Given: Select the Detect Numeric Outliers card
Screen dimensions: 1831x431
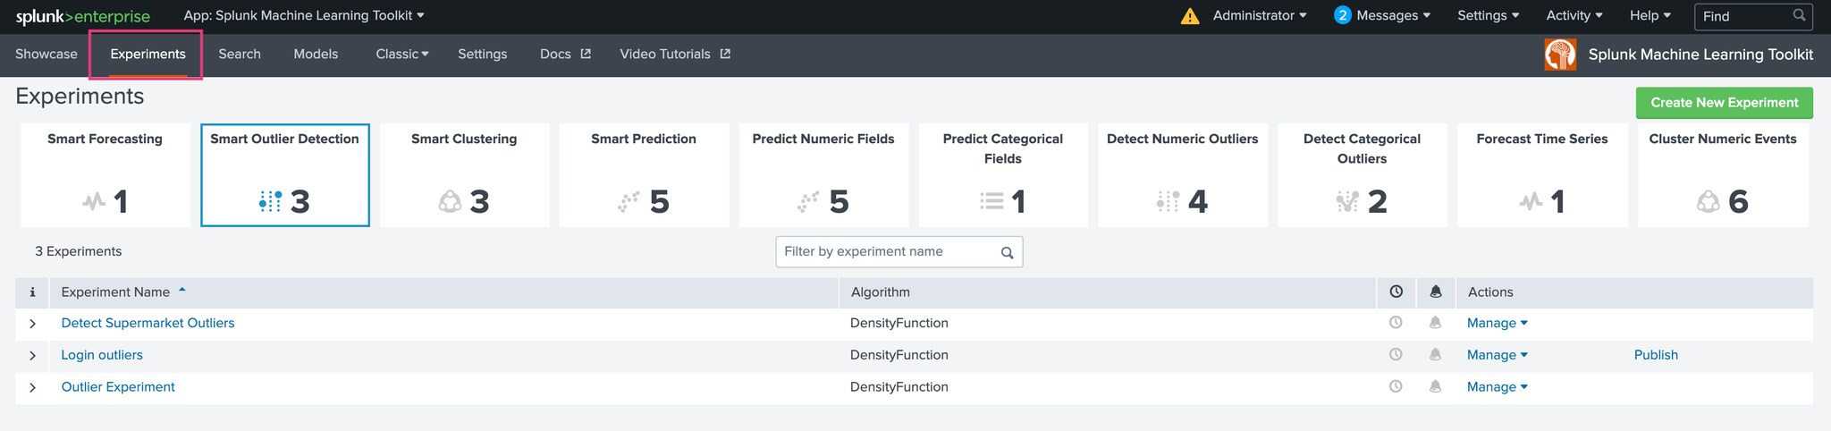Looking at the screenshot, I should (x=1183, y=175).
